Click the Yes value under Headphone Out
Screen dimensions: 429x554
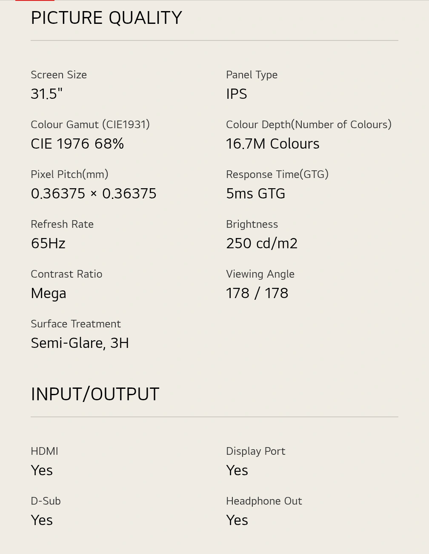[x=237, y=520]
